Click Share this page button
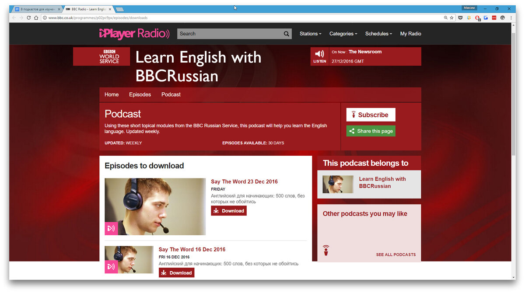Viewport: 525px width, 293px height. coord(371,131)
